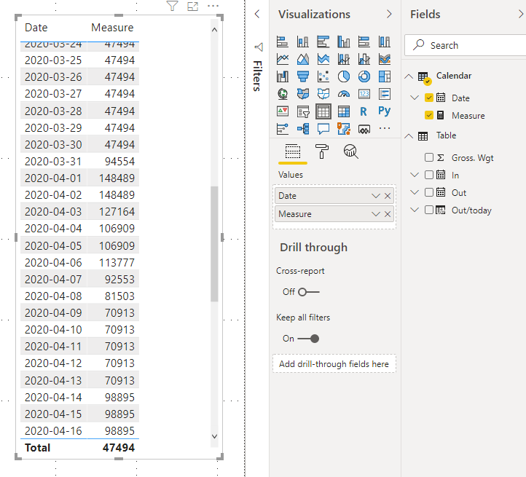Select the Treemap visual
526x477 pixels.
click(385, 76)
